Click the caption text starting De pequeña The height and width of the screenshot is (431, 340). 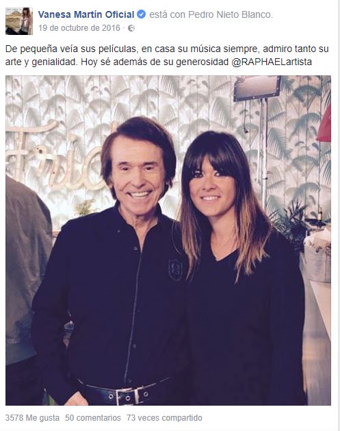pos(167,56)
